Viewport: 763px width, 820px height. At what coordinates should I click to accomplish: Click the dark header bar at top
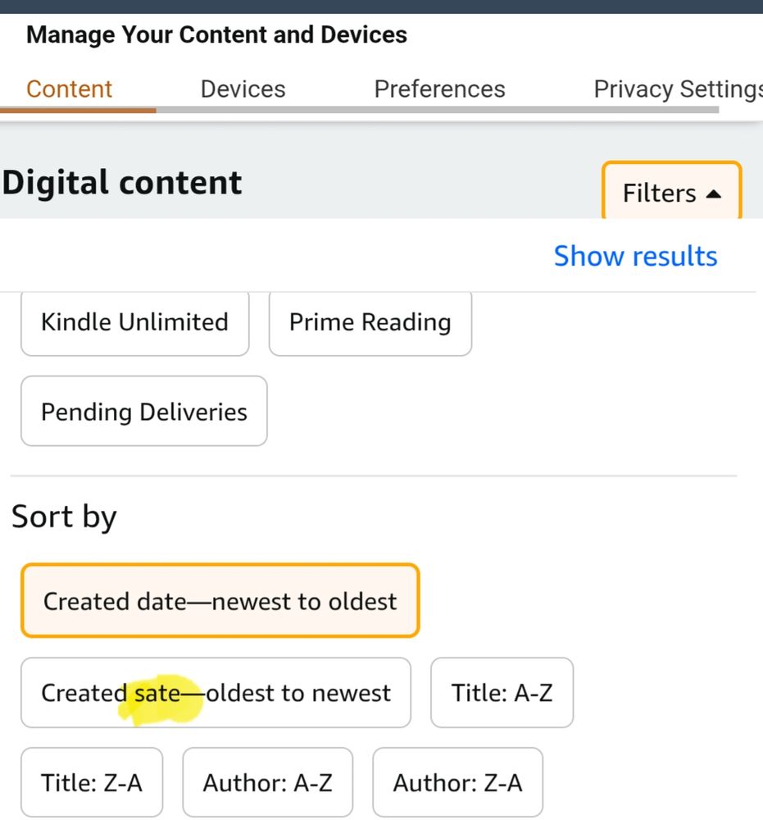pyautogui.click(x=381, y=6)
